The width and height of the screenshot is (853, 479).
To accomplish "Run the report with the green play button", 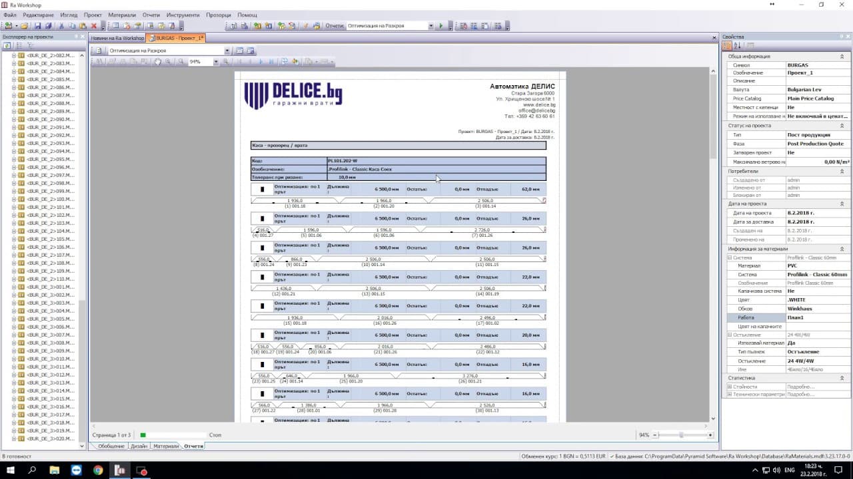I will 440,26.
